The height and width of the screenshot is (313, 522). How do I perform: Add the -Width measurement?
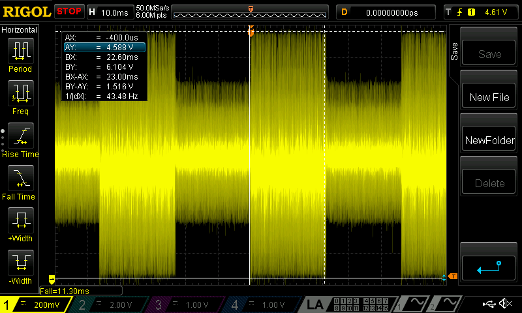pos(20,267)
